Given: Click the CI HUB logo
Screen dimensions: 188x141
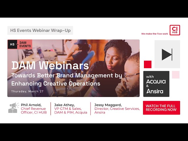Looking at the screenshot, I should pyautogui.click(x=175, y=30).
